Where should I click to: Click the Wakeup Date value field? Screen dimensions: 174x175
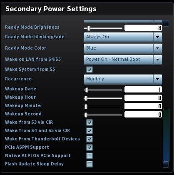pyautogui.click(x=143, y=90)
